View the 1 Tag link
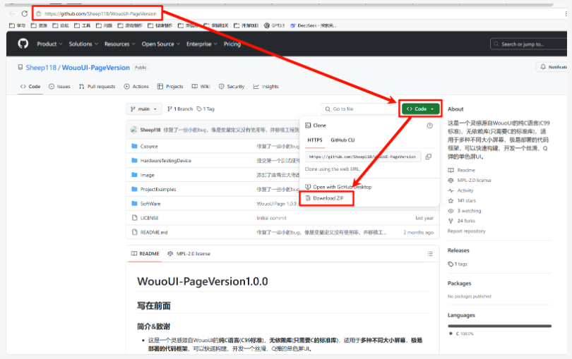This screenshot has height=359, width=572. [x=205, y=109]
